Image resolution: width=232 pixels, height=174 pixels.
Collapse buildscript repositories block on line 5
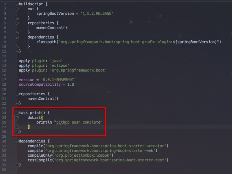pos(17,23)
